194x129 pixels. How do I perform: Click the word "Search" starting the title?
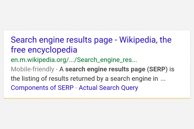click(x=24, y=40)
